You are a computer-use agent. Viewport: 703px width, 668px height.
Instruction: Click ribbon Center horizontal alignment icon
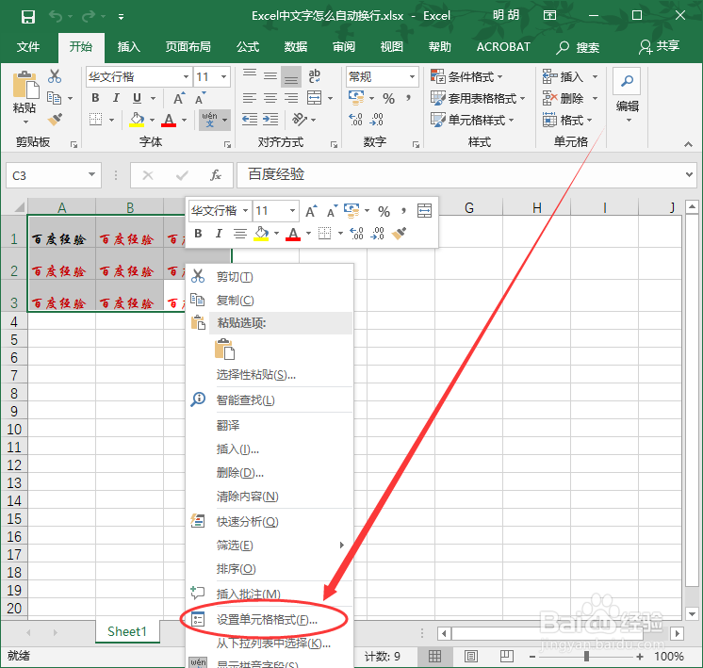[270, 98]
